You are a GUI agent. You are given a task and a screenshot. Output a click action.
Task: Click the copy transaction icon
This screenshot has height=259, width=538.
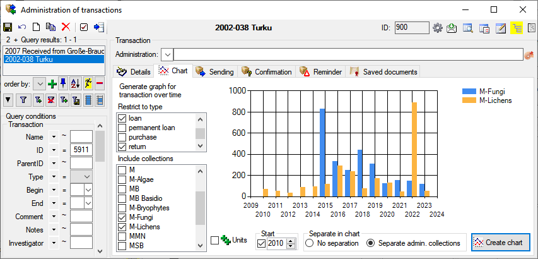pyautogui.click(x=51, y=27)
